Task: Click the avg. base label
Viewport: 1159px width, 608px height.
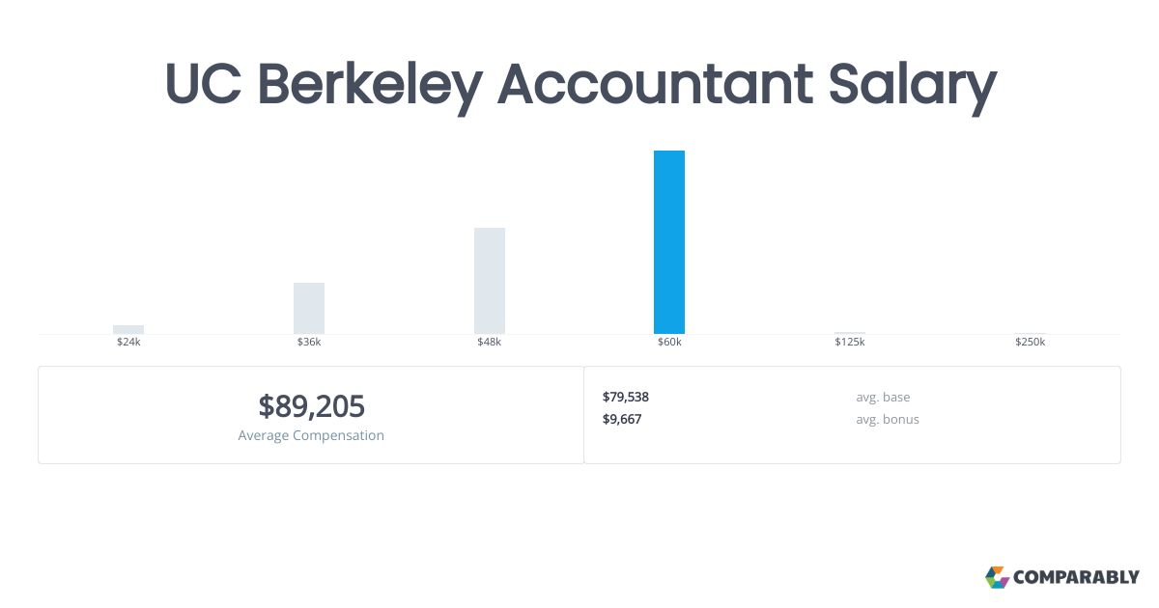Action: 883,397
